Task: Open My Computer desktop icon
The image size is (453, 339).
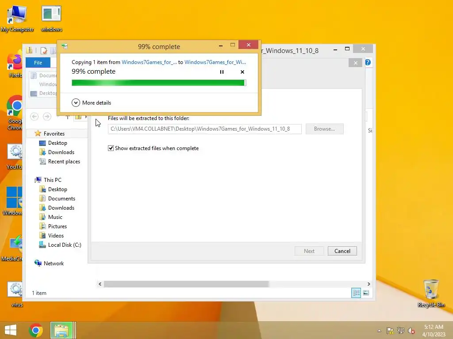Action: (x=17, y=18)
